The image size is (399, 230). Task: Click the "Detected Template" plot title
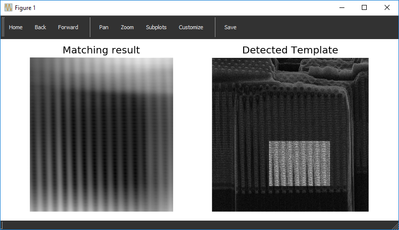pos(290,50)
